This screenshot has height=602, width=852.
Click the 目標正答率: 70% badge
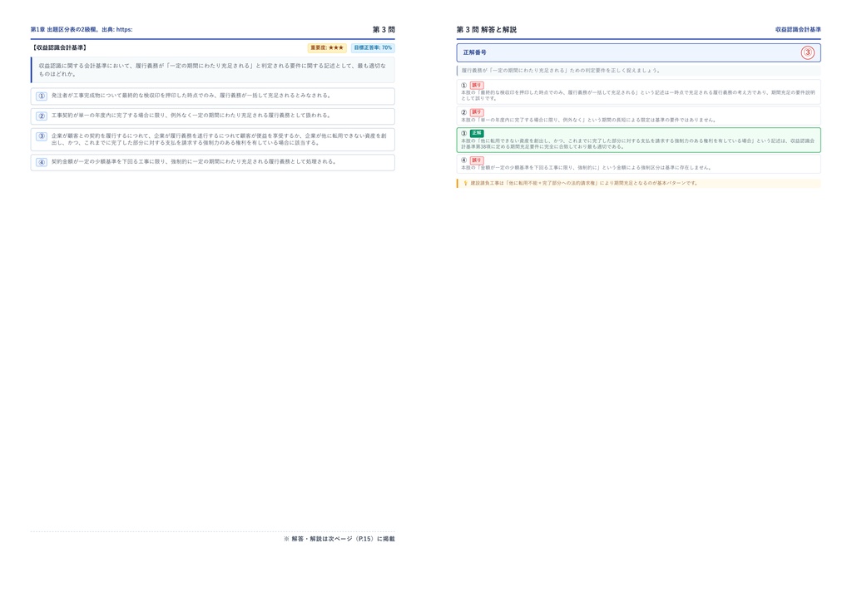(x=373, y=47)
